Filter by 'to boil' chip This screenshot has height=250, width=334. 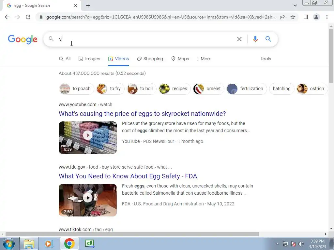[142, 89]
